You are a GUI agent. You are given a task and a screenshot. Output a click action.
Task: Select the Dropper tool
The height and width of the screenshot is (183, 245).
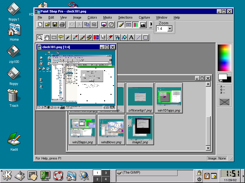(75, 38)
